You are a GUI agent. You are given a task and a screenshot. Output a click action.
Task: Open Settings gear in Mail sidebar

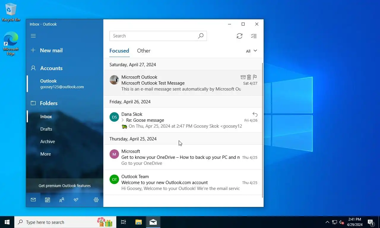tap(96, 200)
